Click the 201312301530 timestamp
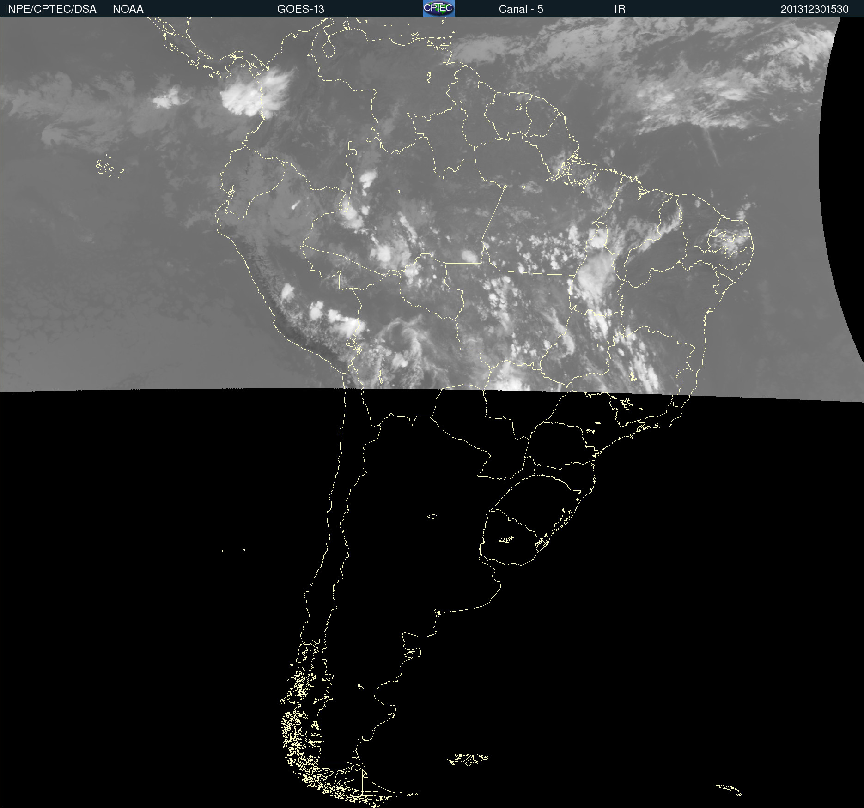864x808 pixels. click(x=815, y=9)
